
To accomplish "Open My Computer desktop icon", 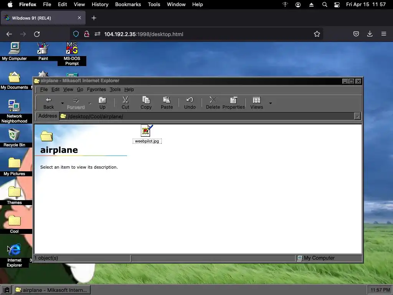I will coord(14,51).
